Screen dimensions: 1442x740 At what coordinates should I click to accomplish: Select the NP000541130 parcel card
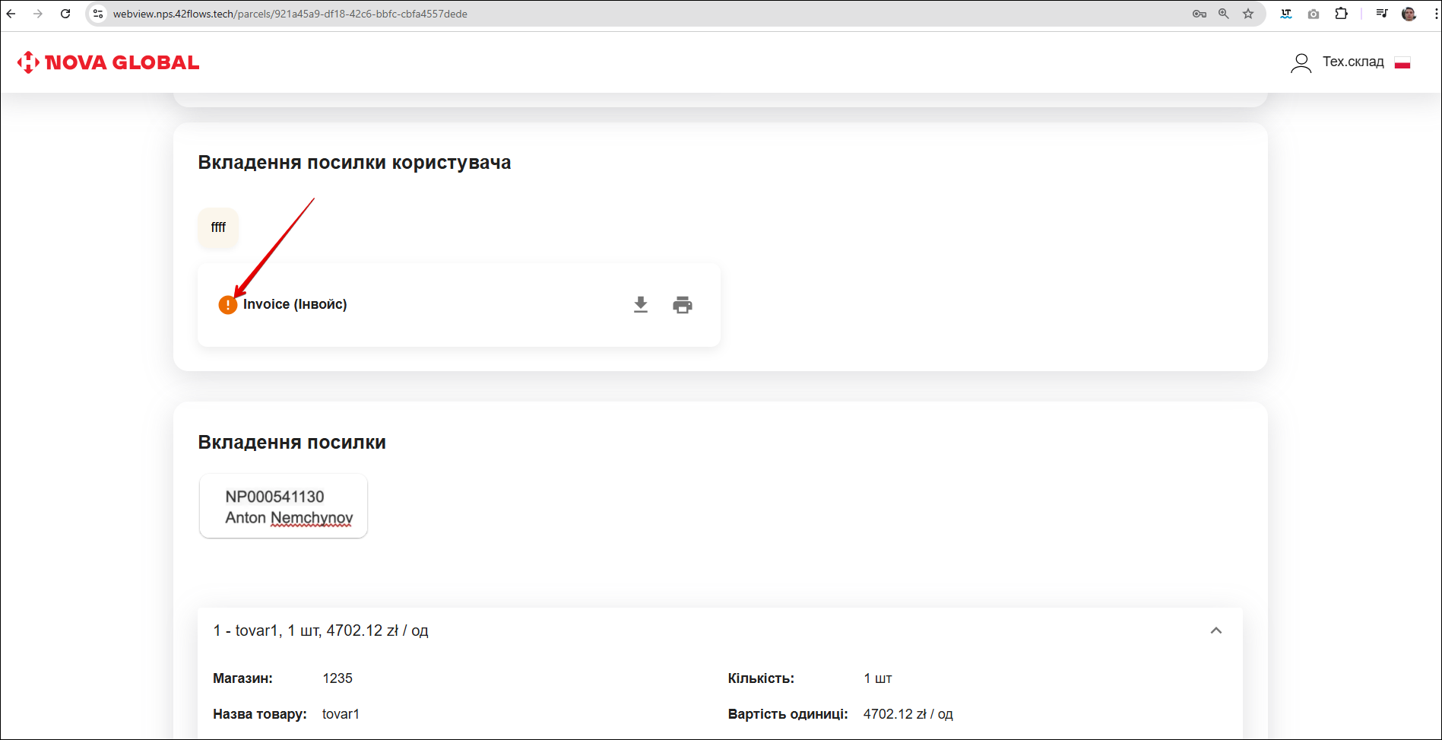[284, 507]
